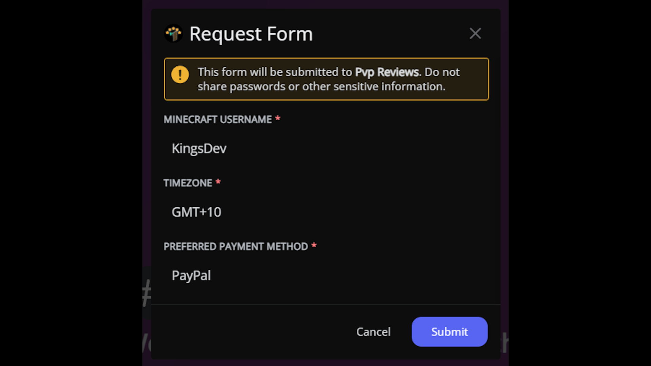
Task: Click empty footer space left of Cancel
Action: tap(251, 331)
